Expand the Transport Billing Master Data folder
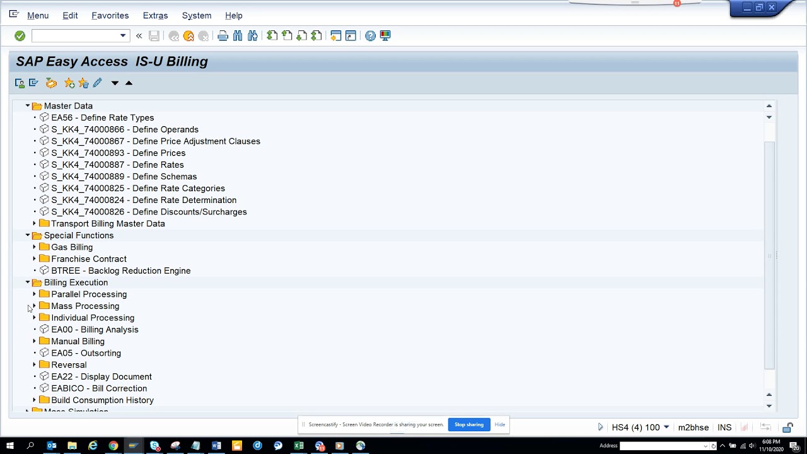 coord(35,224)
